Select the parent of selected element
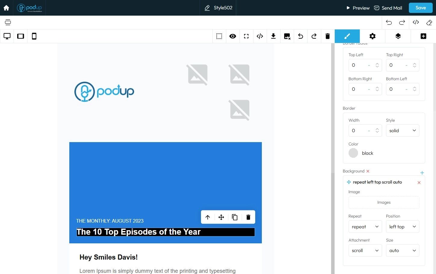This screenshot has height=274, width=436. pyautogui.click(x=208, y=217)
